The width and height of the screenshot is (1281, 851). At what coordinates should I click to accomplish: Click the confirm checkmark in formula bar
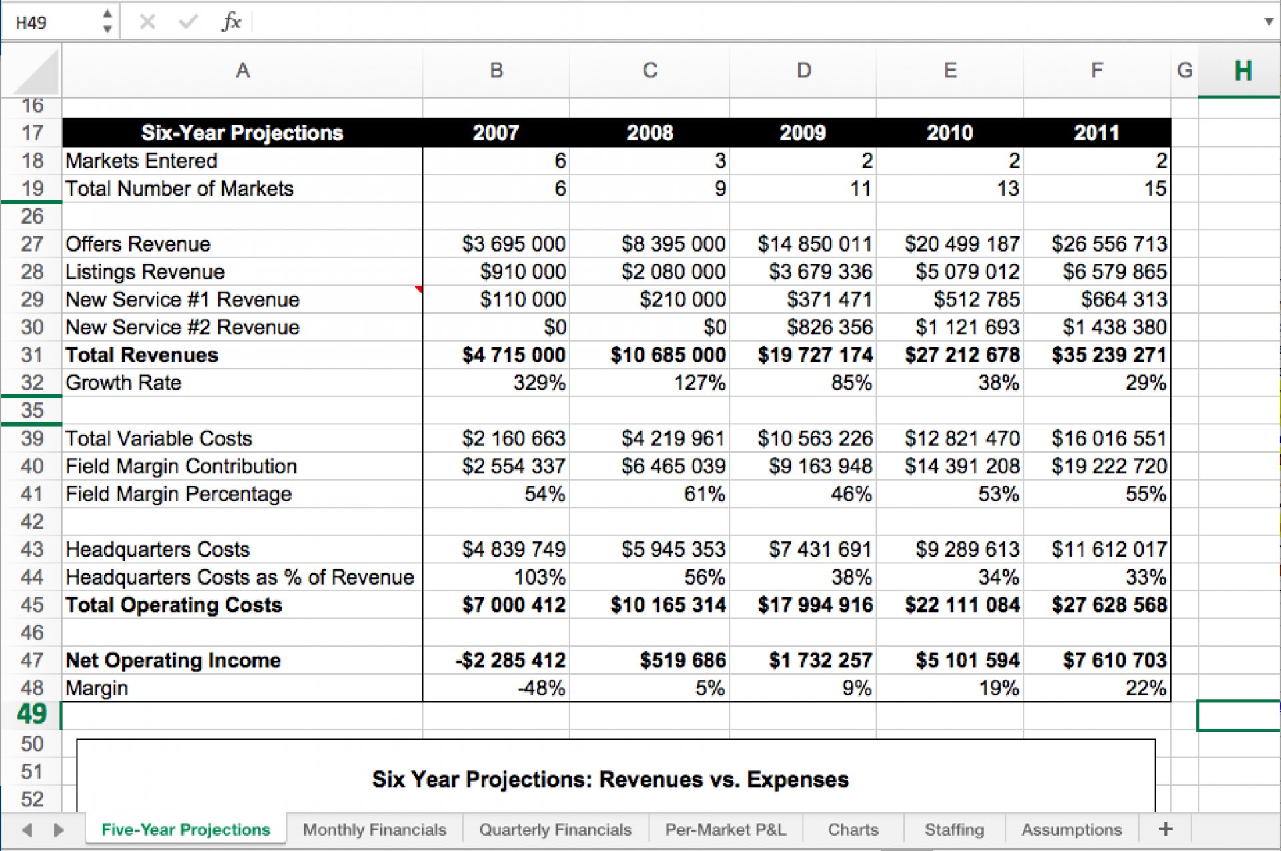188,22
